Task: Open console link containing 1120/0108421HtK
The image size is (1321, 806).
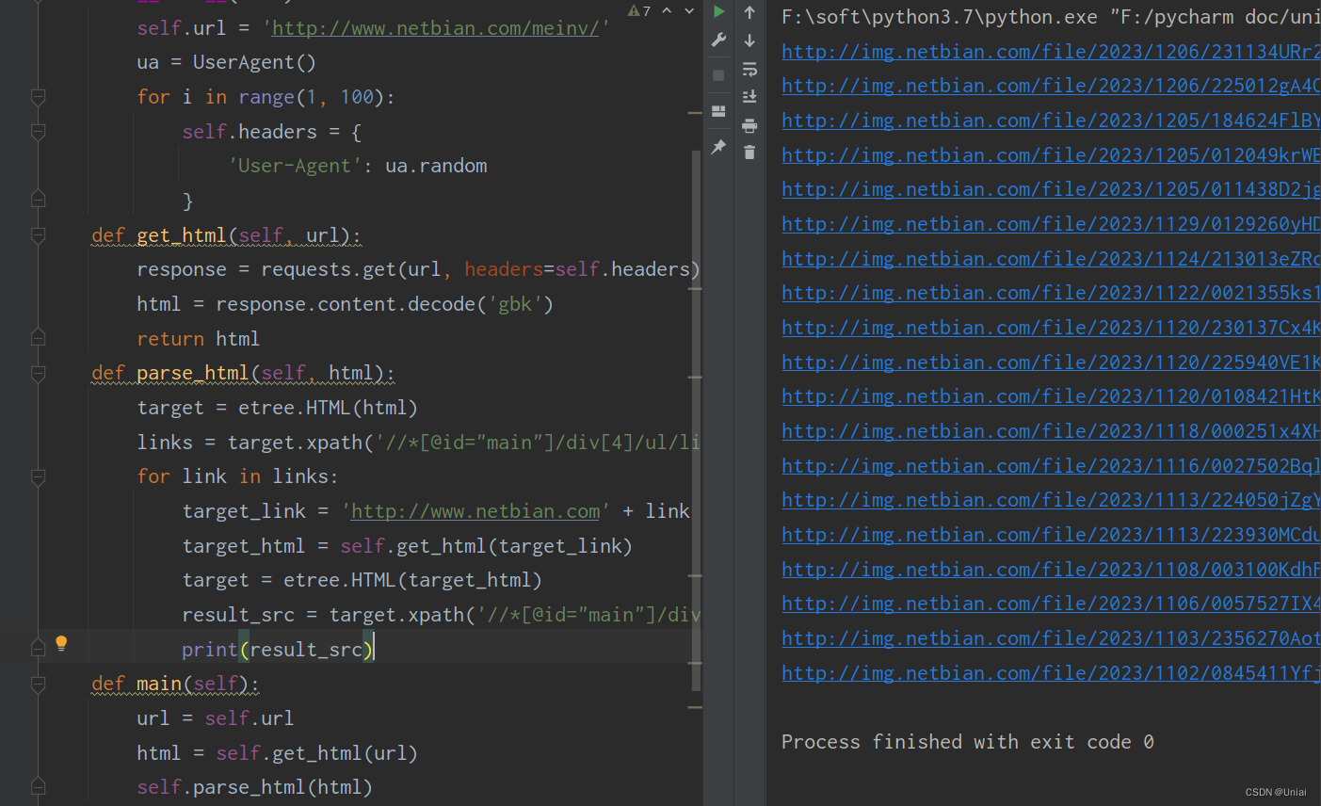Action: coord(1051,396)
